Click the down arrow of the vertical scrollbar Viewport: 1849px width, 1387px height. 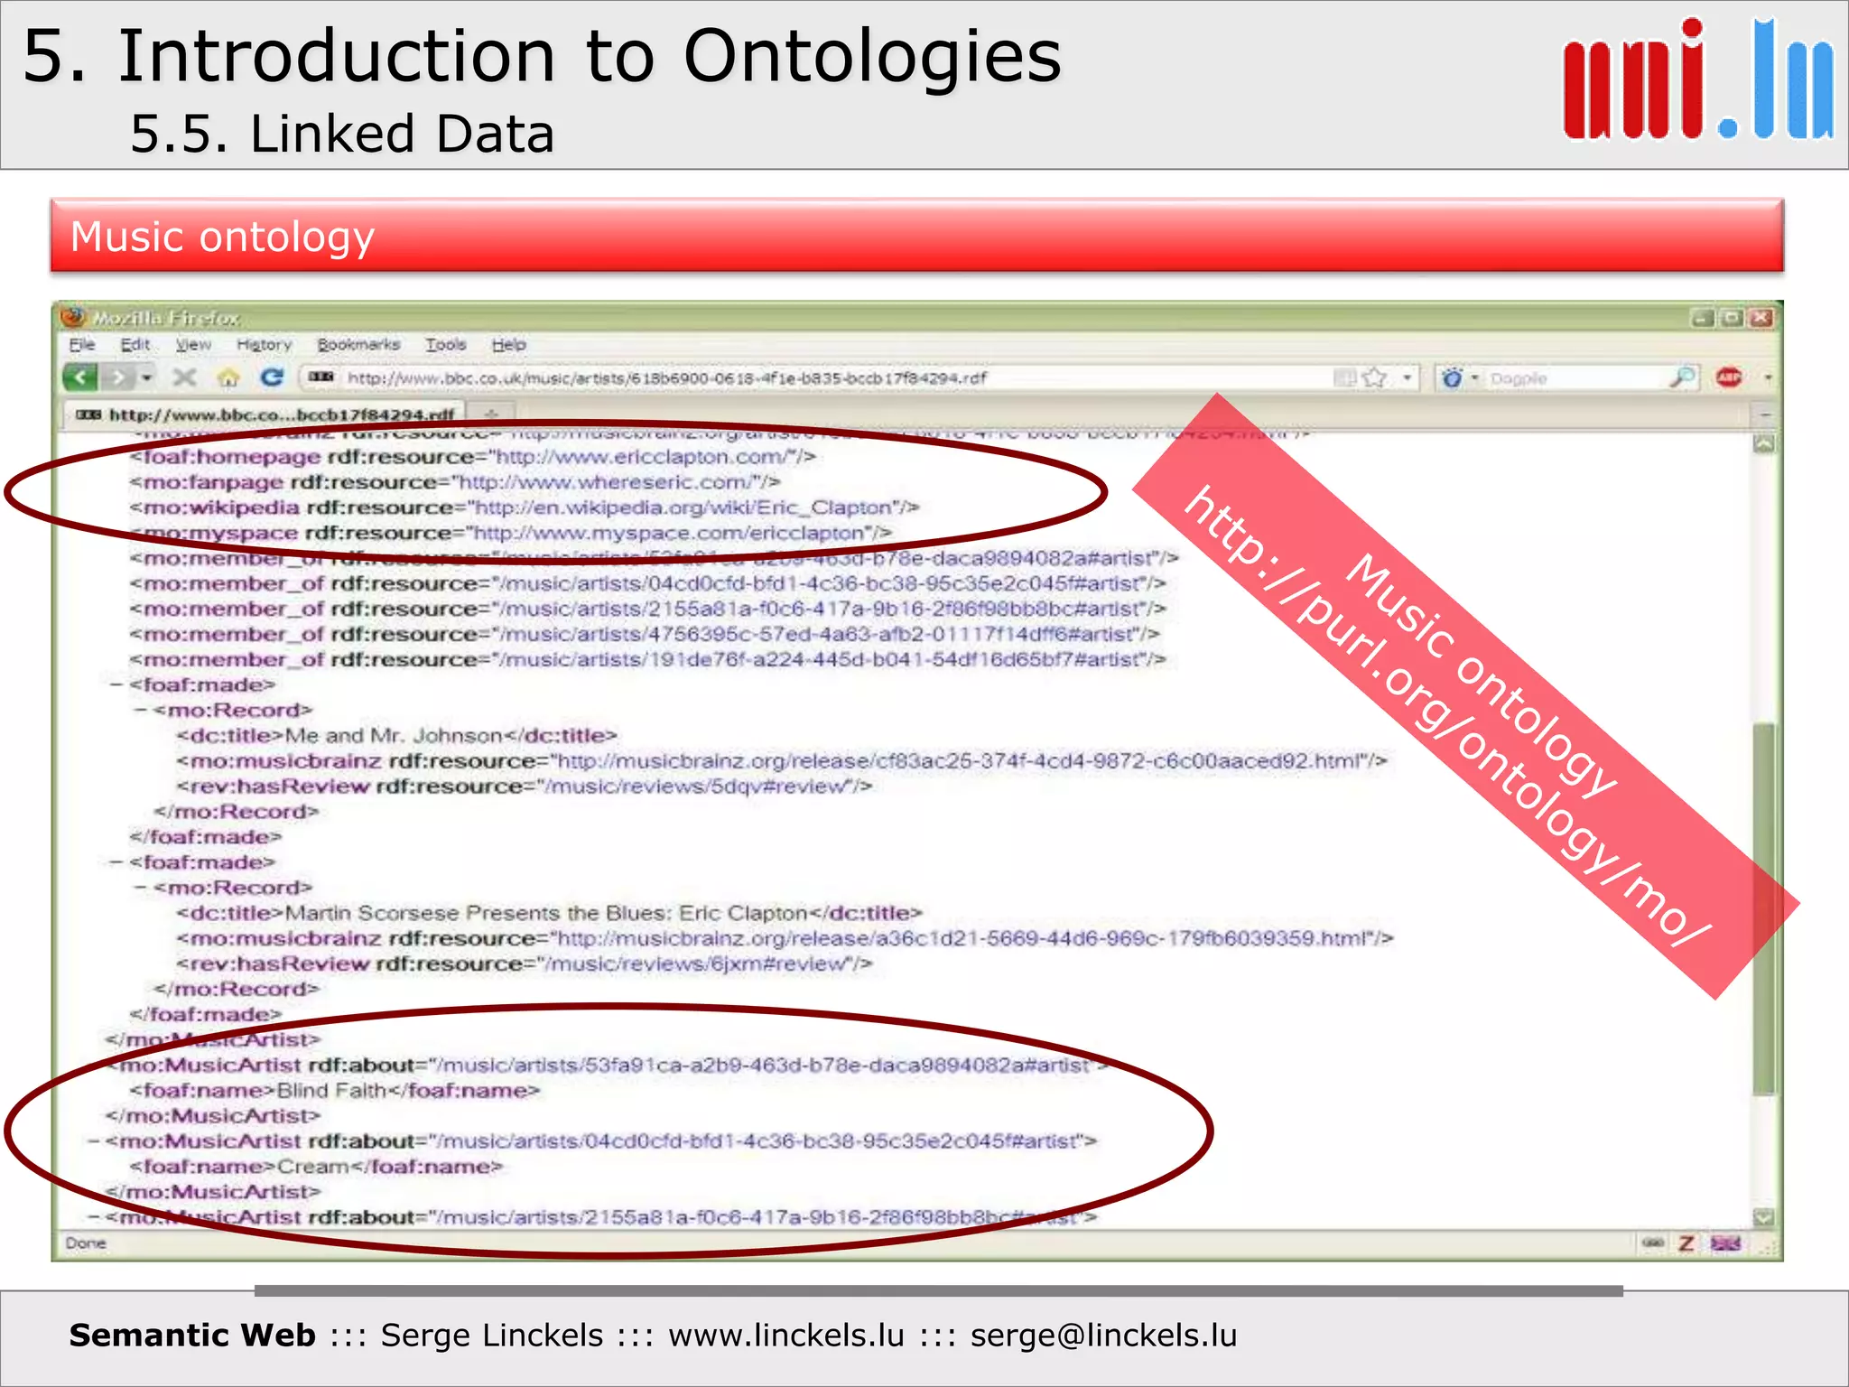pos(1763,1216)
